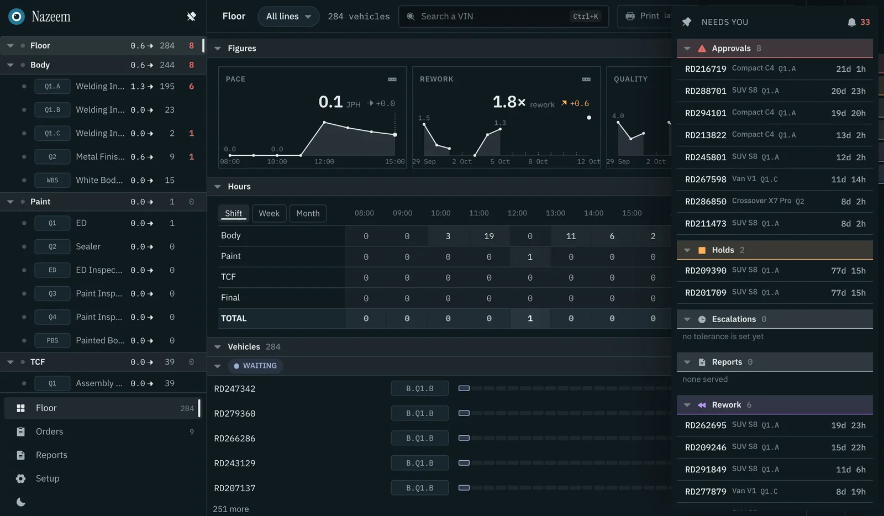Screen dimensions: 884x516
Task: Click the Reports document icon in sidebar
Action: click(20, 455)
